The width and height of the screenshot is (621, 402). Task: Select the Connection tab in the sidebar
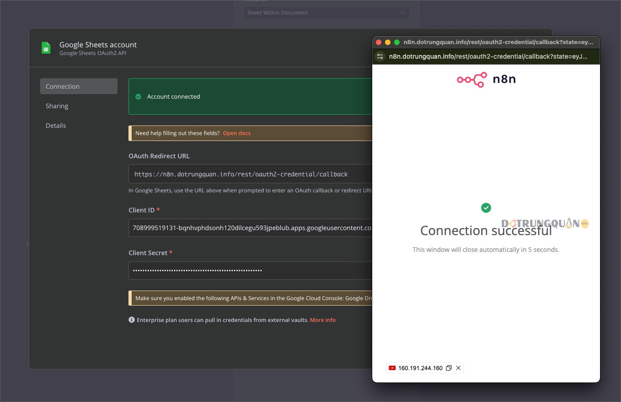pyautogui.click(x=79, y=86)
